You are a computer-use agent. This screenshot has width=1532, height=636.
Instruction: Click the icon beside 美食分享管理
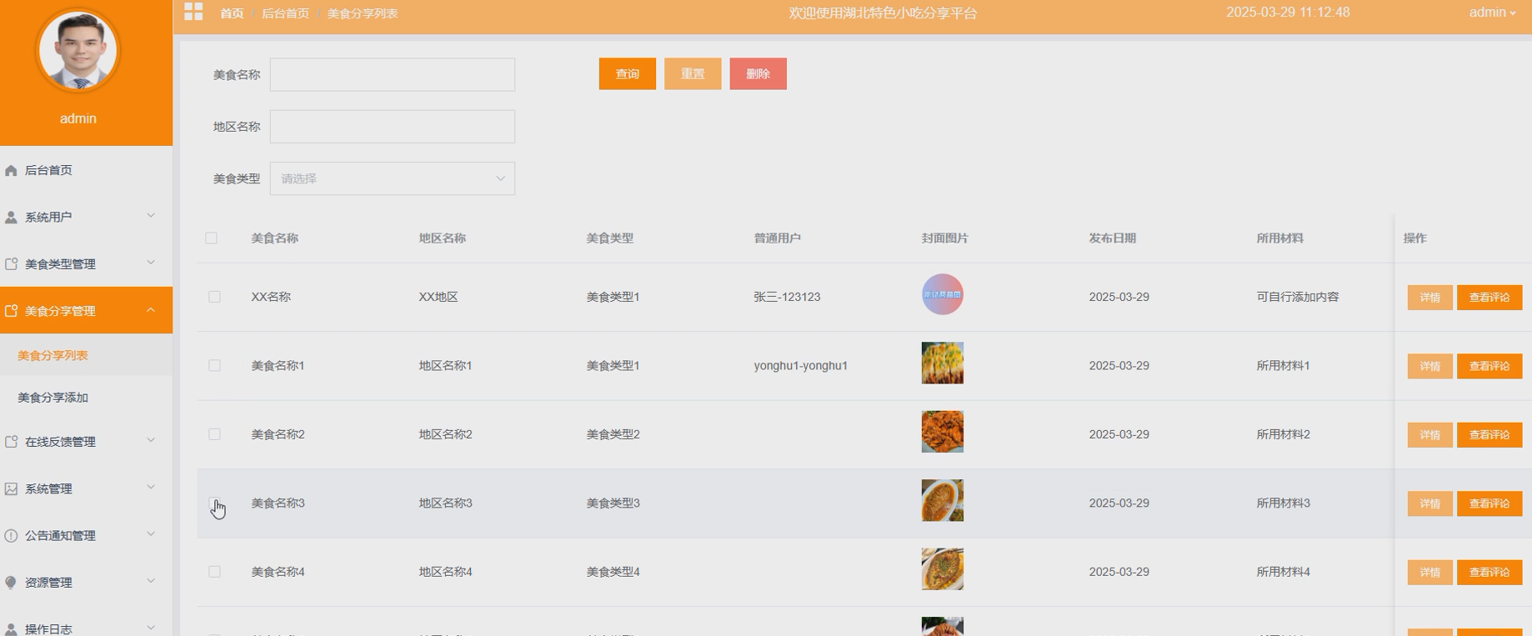[x=11, y=311]
